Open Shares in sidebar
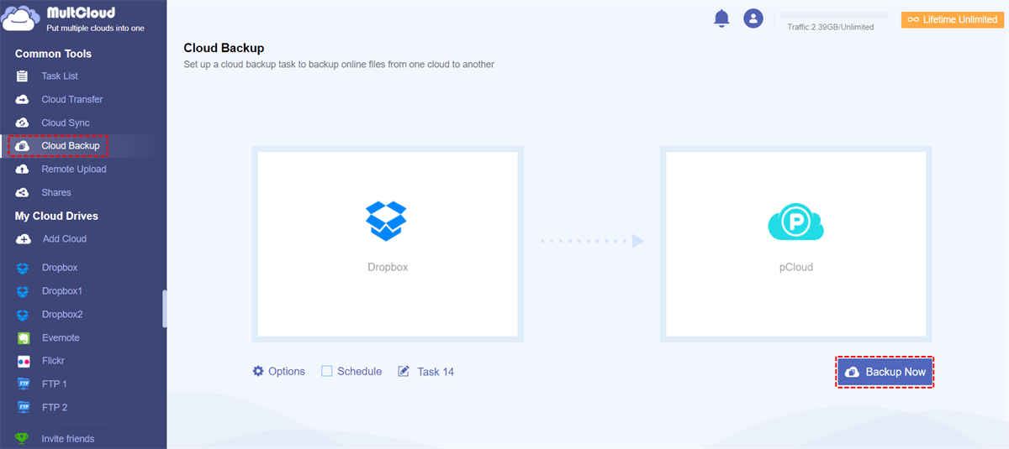Viewport: 1009px width, 449px height. (56, 192)
